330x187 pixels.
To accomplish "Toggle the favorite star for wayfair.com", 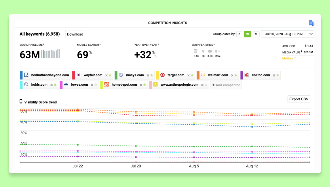I will (110, 75).
